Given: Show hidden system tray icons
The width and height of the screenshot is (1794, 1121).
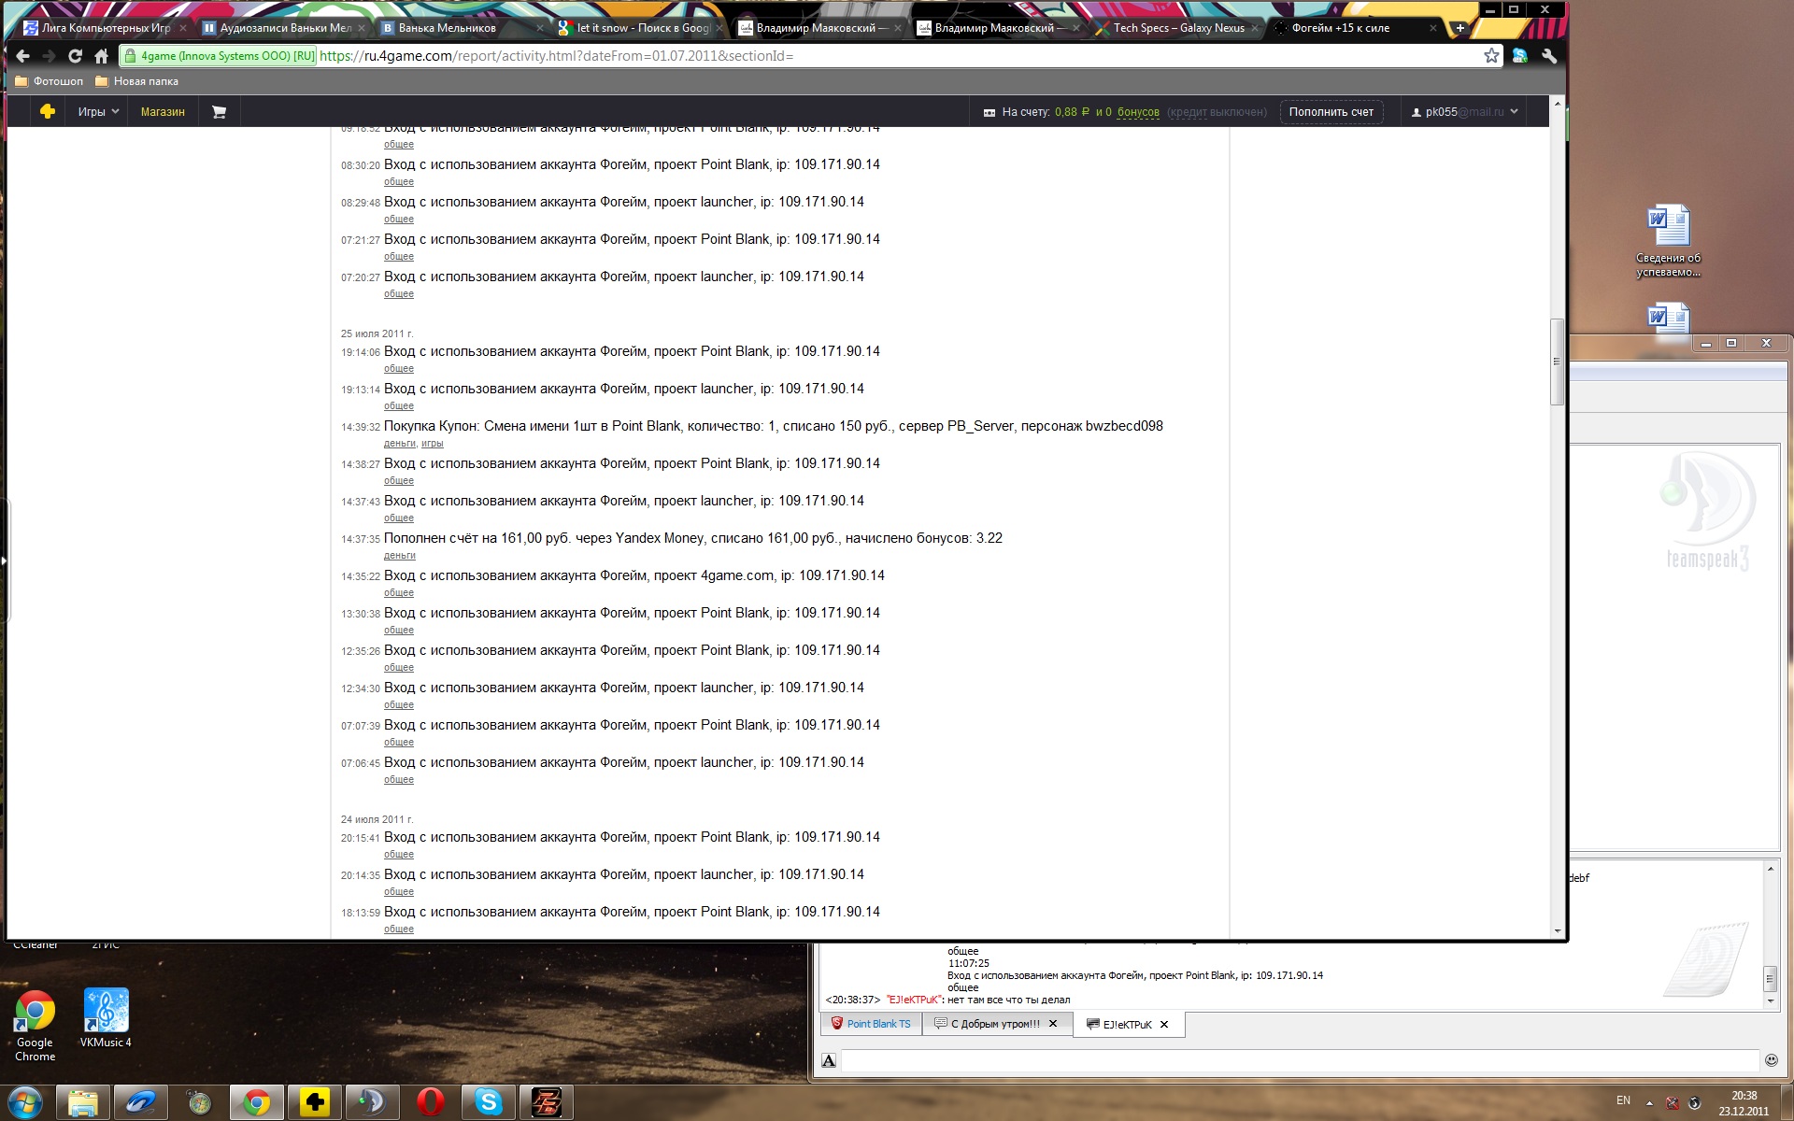Looking at the screenshot, I should pyautogui.click(x=1649, y=1102).
